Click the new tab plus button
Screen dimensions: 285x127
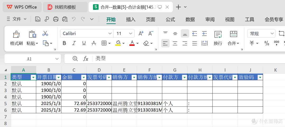pyautogui.click(x=178, y=7)
